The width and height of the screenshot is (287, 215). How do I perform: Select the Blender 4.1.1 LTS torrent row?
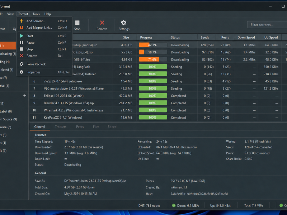click(x=158, y=103)
